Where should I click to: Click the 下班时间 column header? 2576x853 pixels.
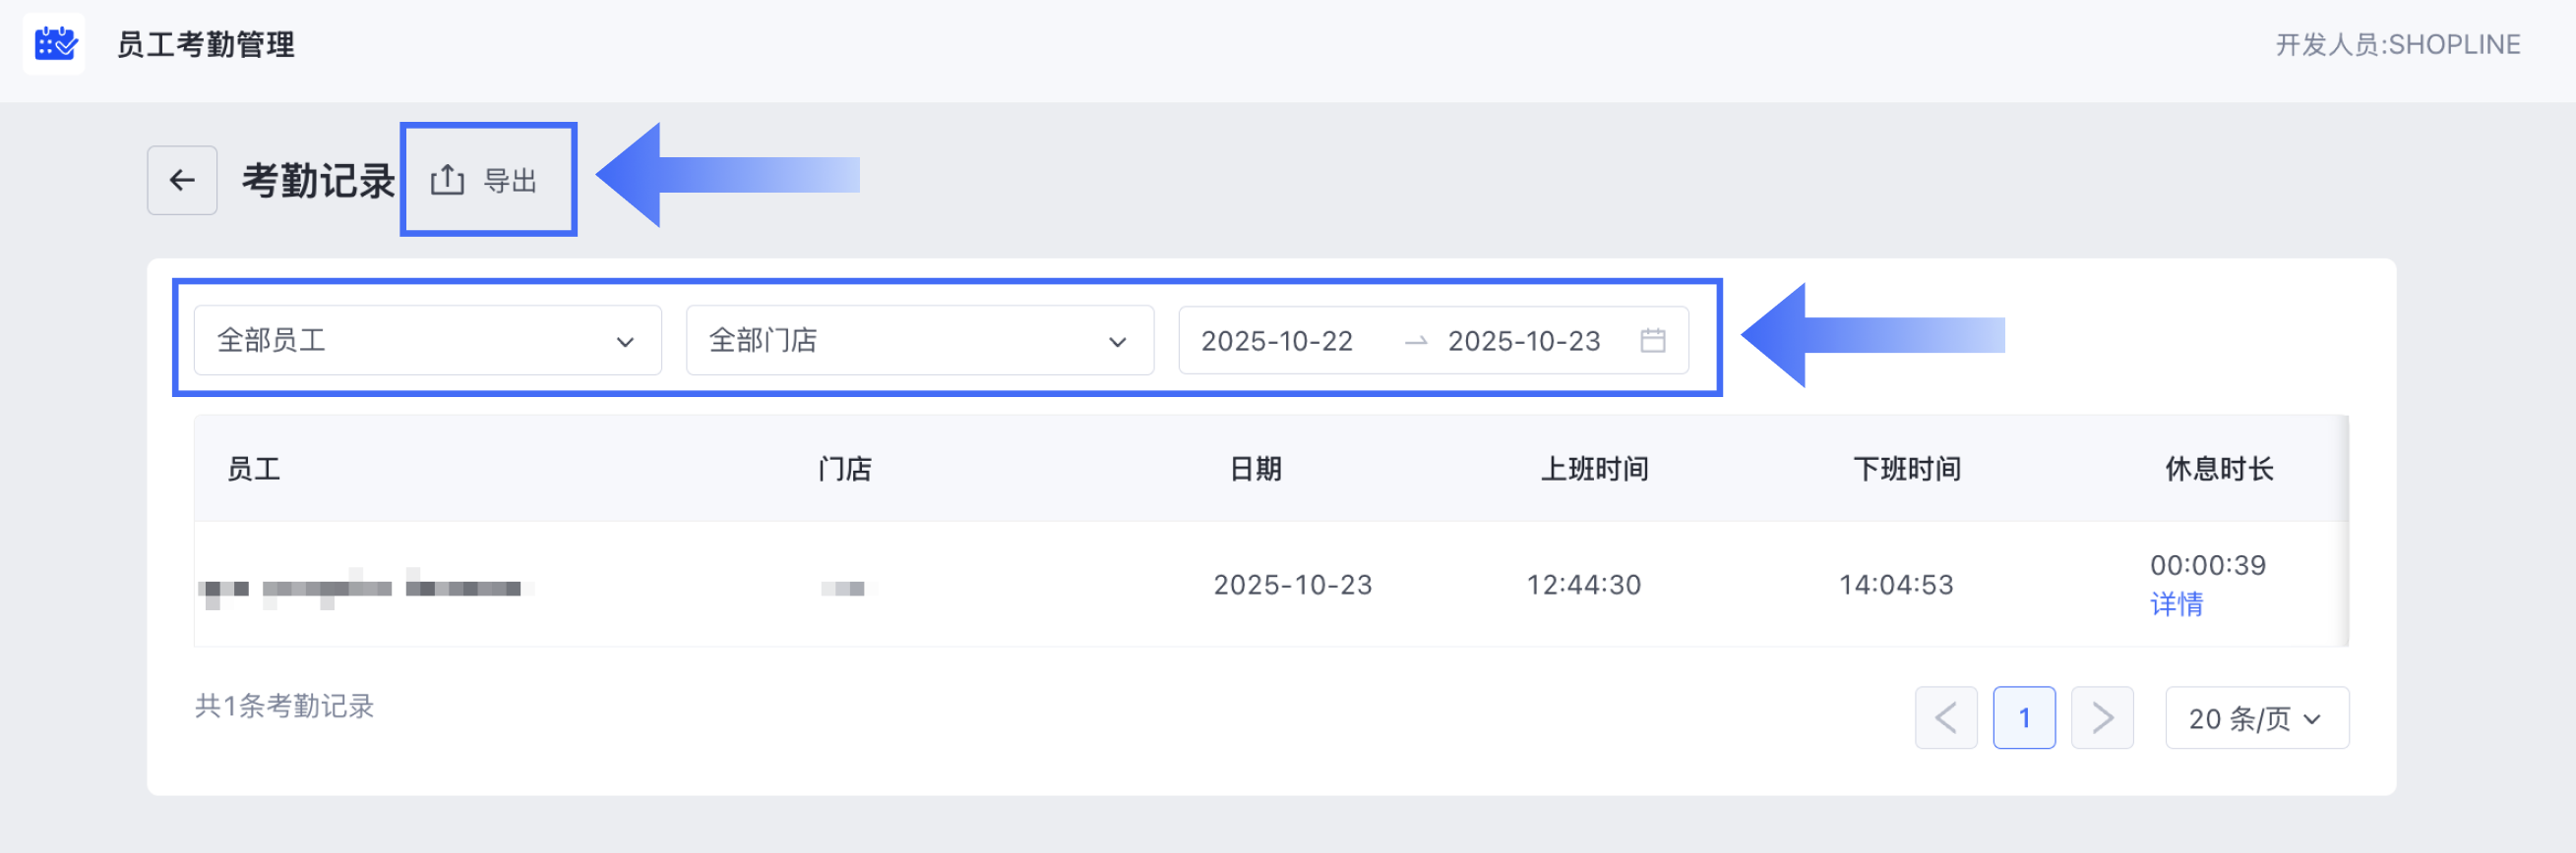click(x=1906, y=469)
